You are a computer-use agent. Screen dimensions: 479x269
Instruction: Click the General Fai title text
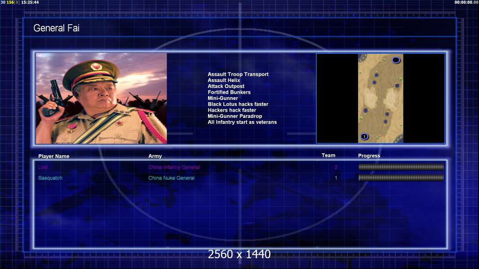[56, 28]
